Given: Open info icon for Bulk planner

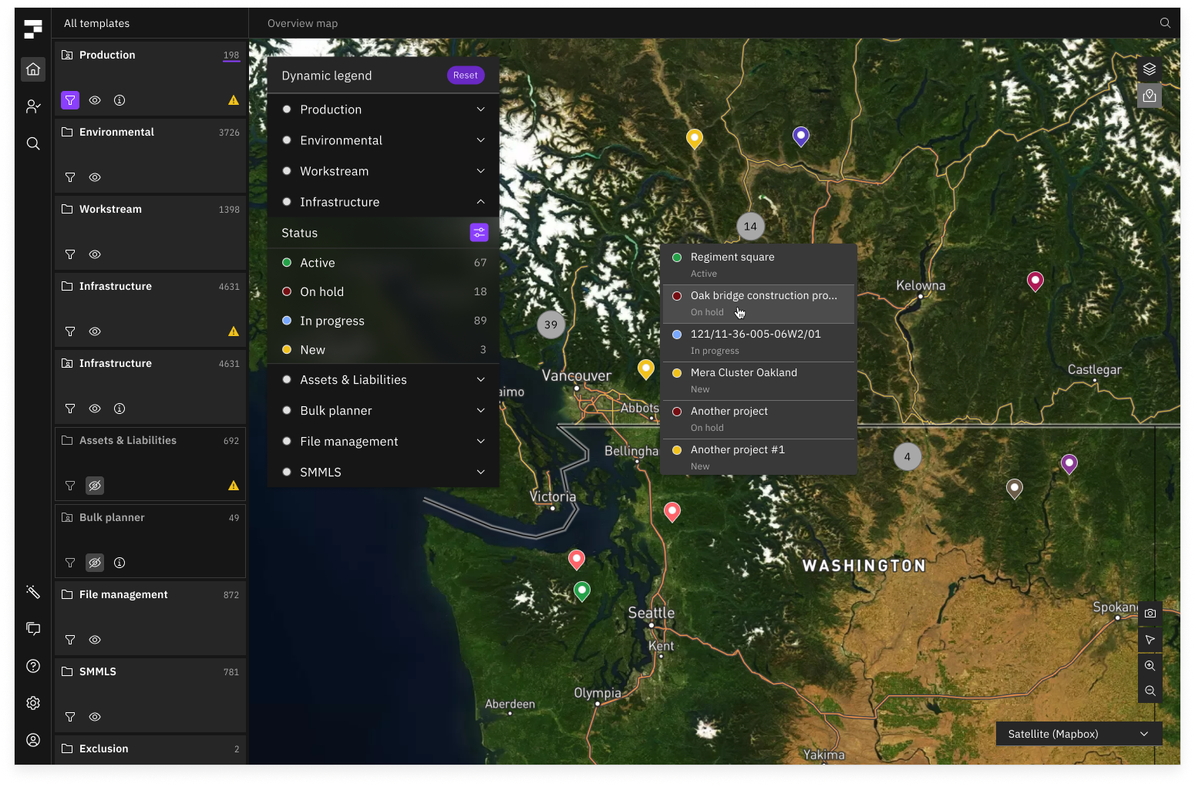Looking at the screenshot, I should pos(119,563).
